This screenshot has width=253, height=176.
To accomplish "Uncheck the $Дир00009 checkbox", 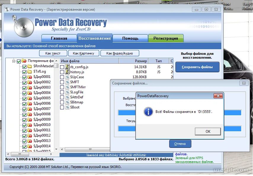I will click(x=24, y=120).
